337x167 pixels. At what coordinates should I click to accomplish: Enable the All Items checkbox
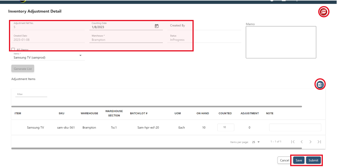point(13,49)
